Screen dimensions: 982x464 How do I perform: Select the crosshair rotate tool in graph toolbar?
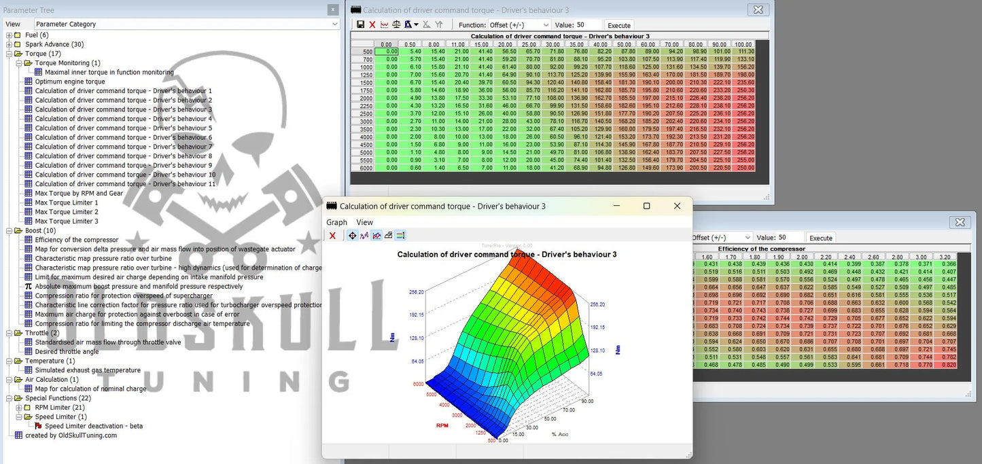(x=352, y=236)
